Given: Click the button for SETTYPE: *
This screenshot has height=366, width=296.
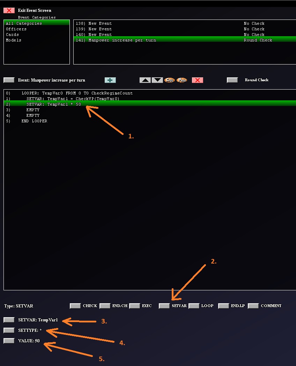Looking at the screenshot, I should click(9, 330).
